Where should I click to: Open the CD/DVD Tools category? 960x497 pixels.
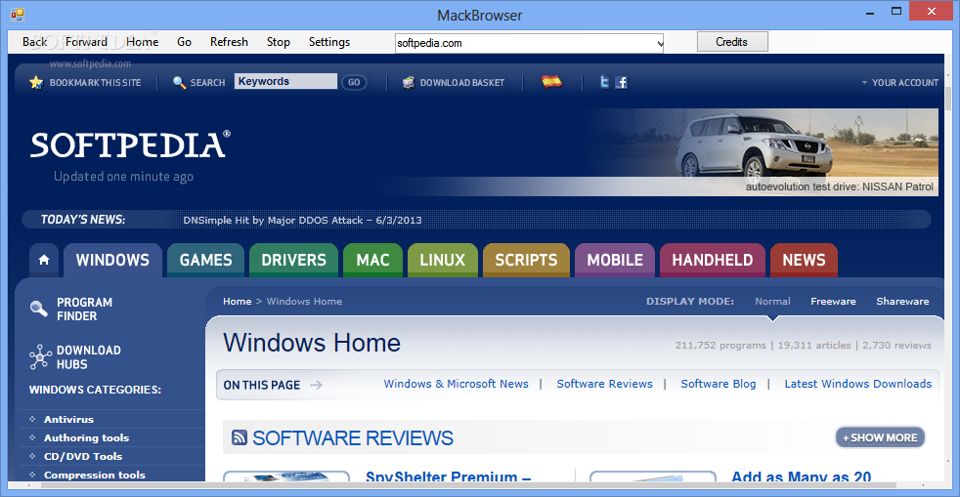point(83,456)
